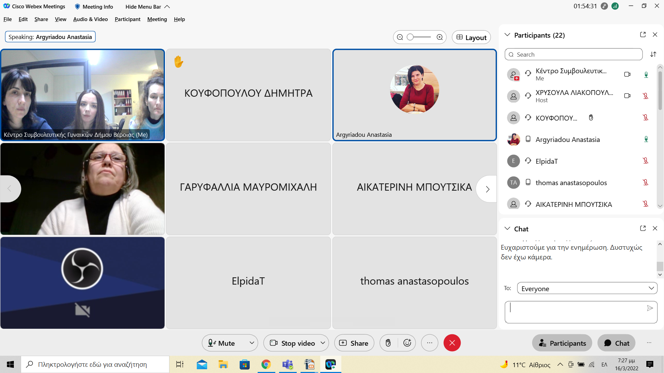Go to next page of video grid

[487, 189]
